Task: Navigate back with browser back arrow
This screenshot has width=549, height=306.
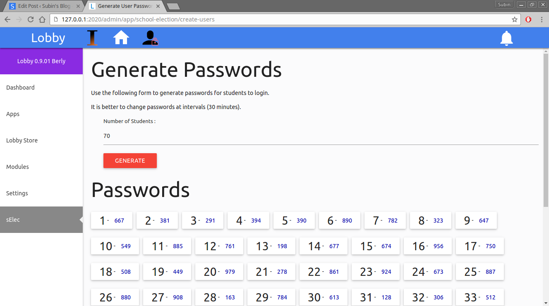Action: click(x=7, y=19)
